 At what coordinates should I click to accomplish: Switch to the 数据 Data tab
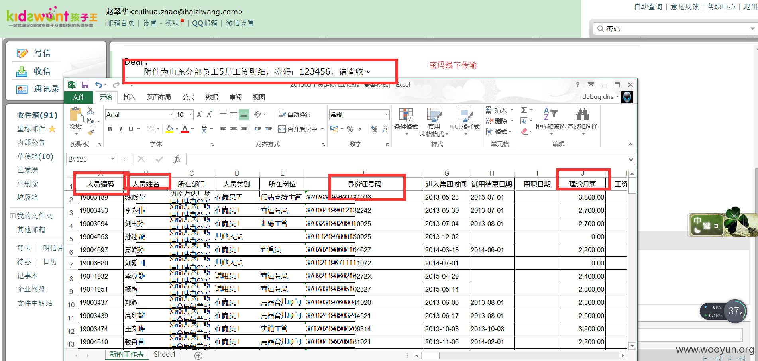coord(212,97)
